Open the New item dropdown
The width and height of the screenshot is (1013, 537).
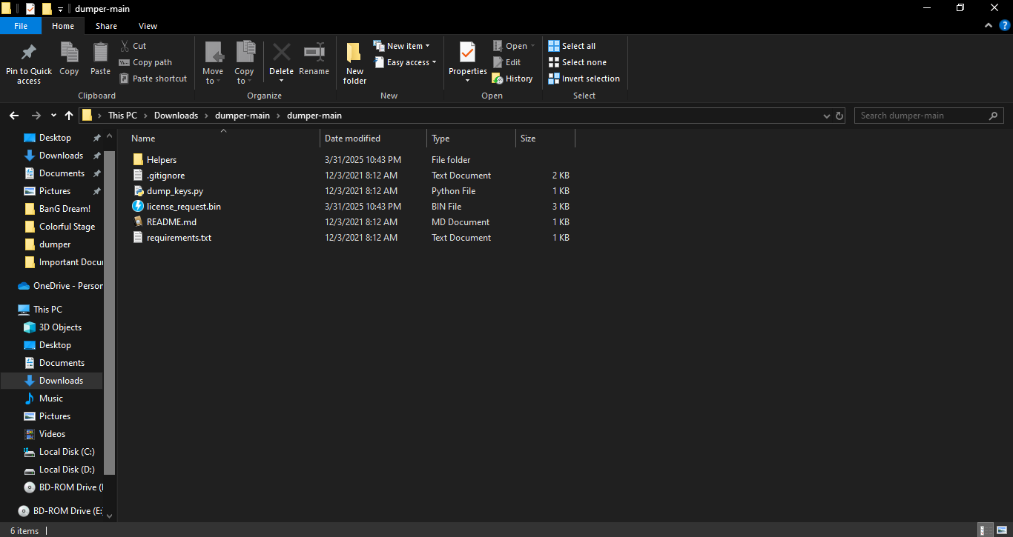tap(401, 46)
